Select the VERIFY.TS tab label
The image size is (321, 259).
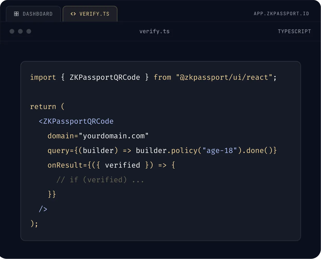point(94,14)
